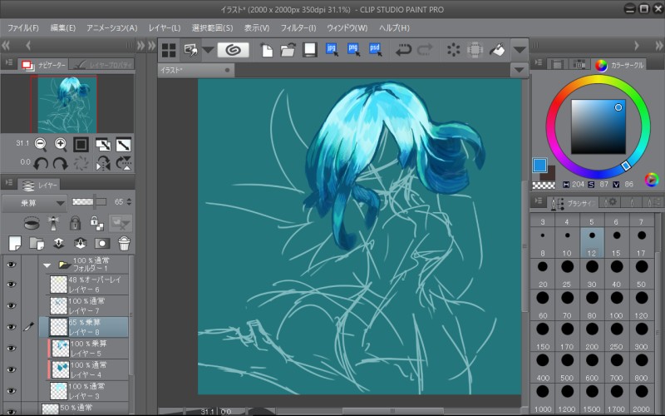Hide layer レイヤー 6 with its eye icon

click(12, 285)
